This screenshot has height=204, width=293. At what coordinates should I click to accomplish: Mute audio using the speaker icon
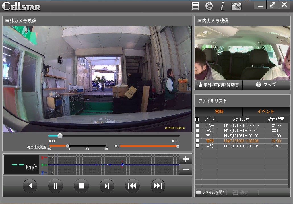[x=116, y=146]
